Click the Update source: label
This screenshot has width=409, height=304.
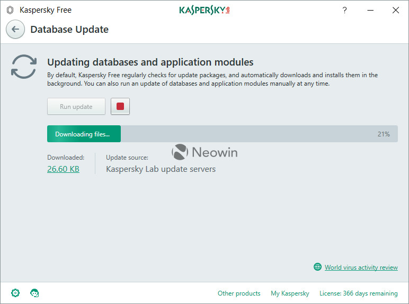[127, 158]
